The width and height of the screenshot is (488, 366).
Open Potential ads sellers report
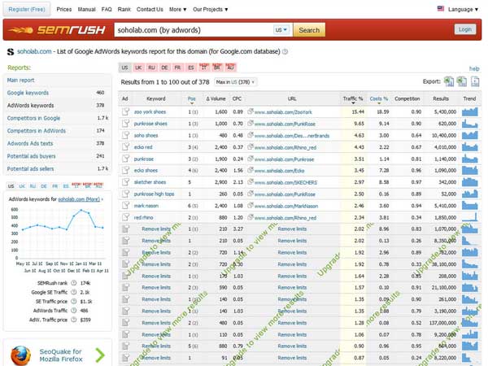click(30, 169)
